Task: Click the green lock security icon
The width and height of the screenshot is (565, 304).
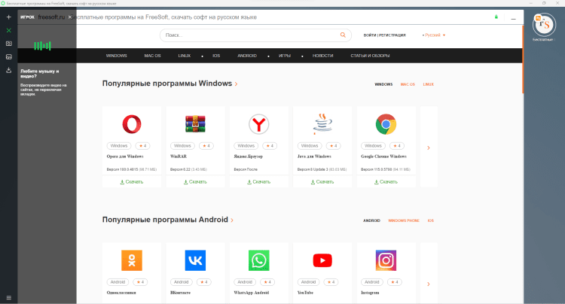Action: [x=496, y=17]
